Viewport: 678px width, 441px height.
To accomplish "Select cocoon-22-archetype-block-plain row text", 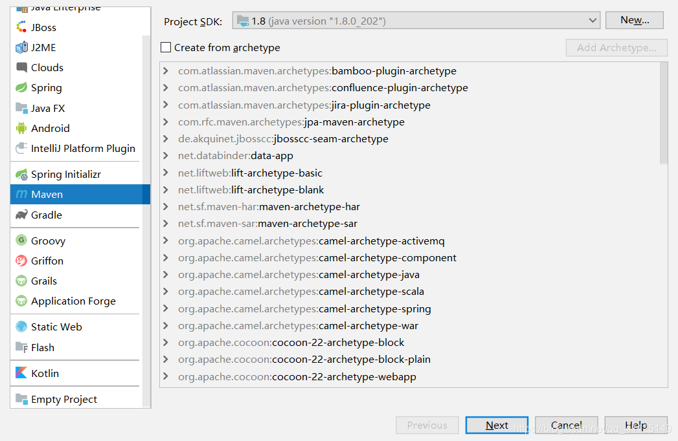I will click(x=304, y=359).
